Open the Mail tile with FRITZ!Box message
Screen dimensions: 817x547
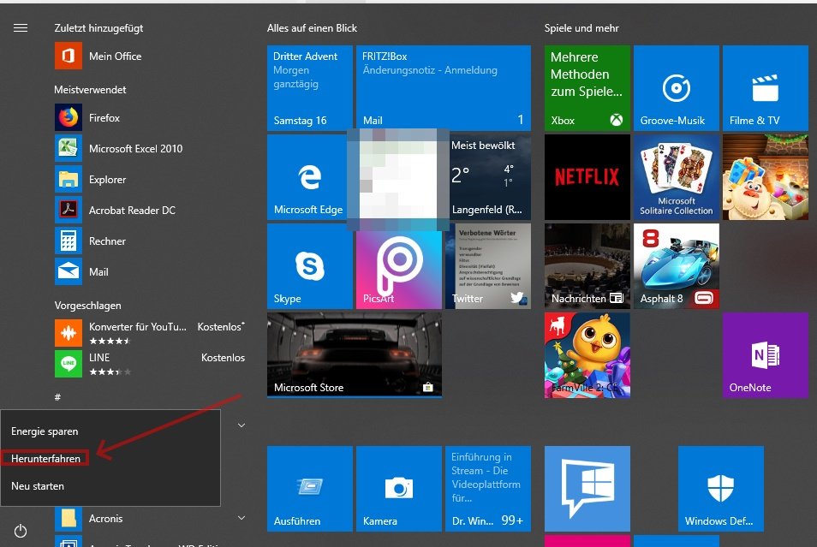444,88
